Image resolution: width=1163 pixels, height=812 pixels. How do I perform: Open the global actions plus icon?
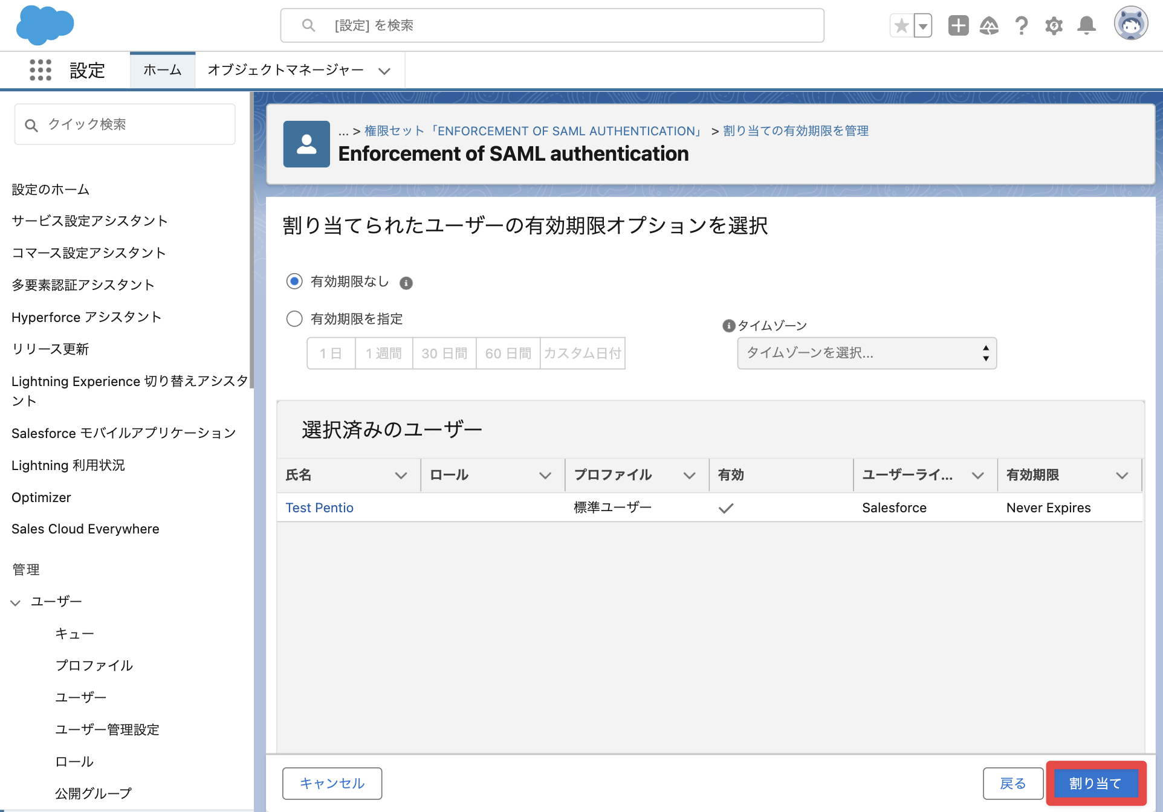point(959,25)
